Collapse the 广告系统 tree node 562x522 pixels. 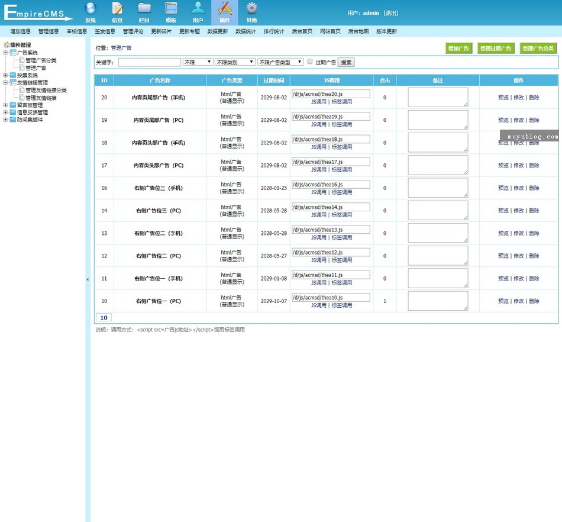(5, 53)
